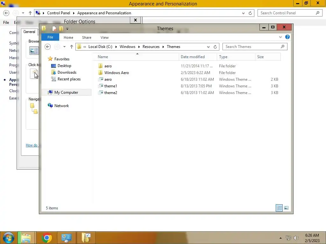
Task: Select the theme2 file icon
Action: (101, 92)
